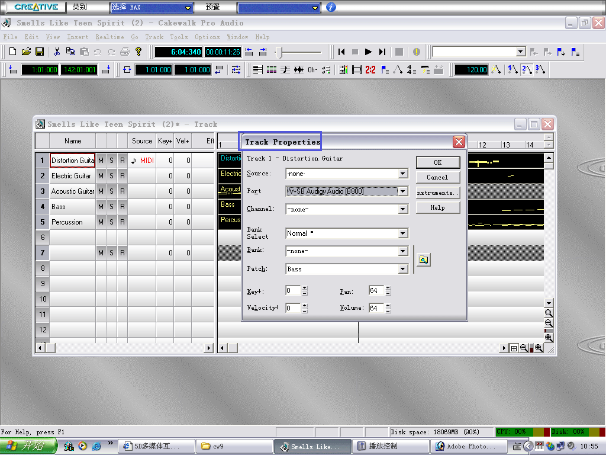Click Cancel in Track Properties
The width and height of the screenshot is (606, 455).
point(438,177)
